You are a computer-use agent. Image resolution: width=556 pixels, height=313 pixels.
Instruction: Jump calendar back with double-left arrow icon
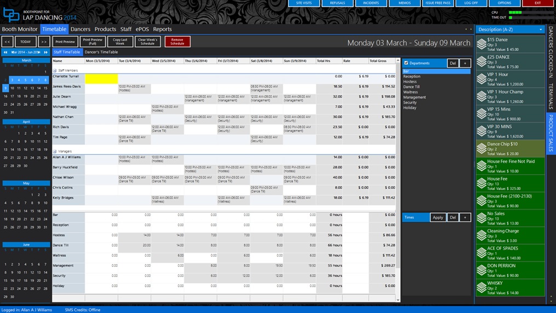[5, 52]
